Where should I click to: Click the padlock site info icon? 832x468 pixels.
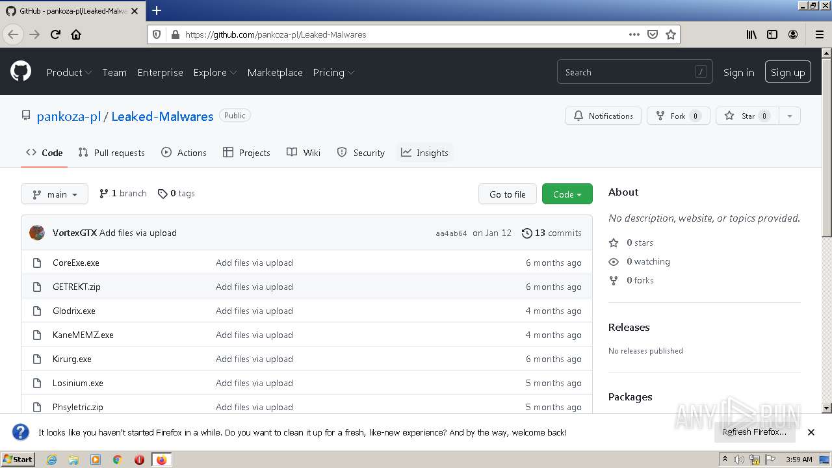[x=175, y=34]
